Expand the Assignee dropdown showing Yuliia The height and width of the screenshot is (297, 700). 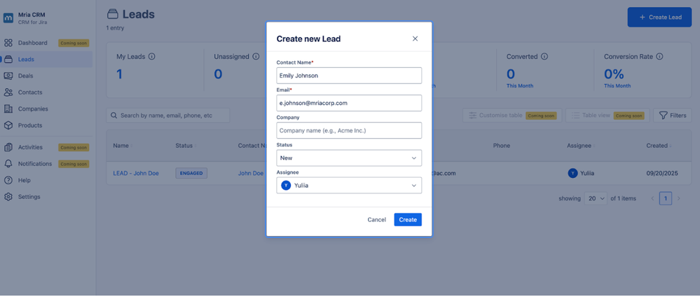349,186
